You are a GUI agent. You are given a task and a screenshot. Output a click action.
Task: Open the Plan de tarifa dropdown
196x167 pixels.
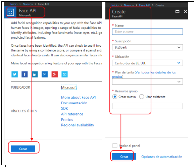(x=147, y=82)
